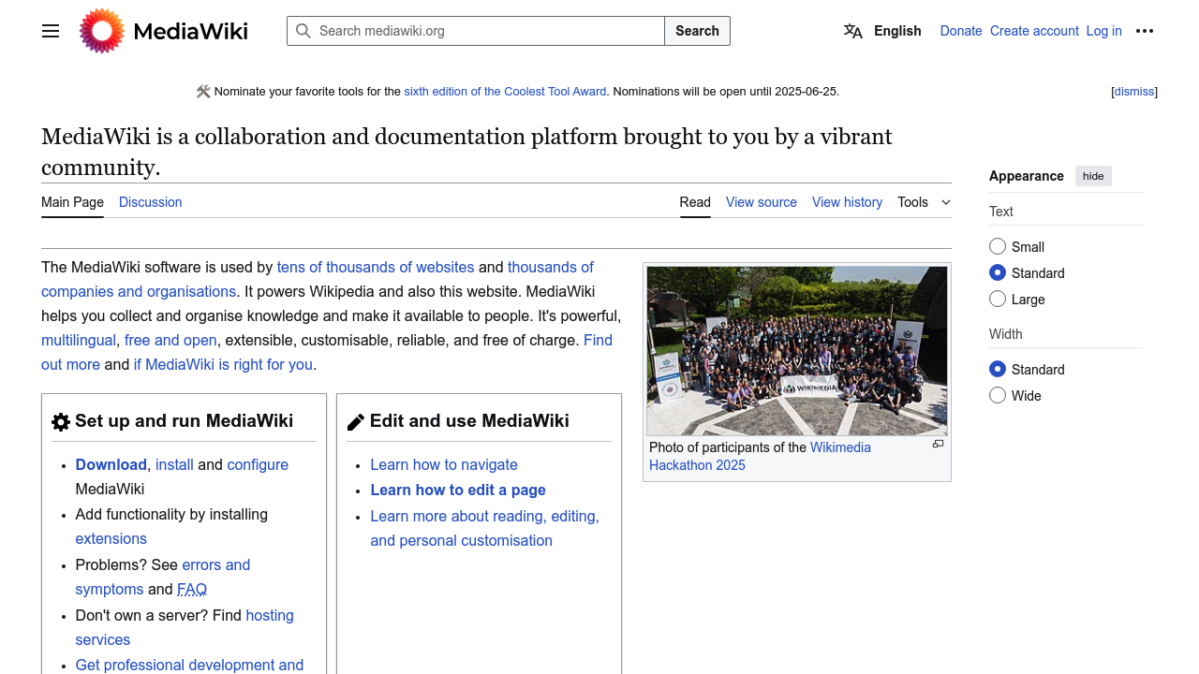Select Wide width option
Image resolution: width=1199 pixels, height=674 pixels.
998,396
